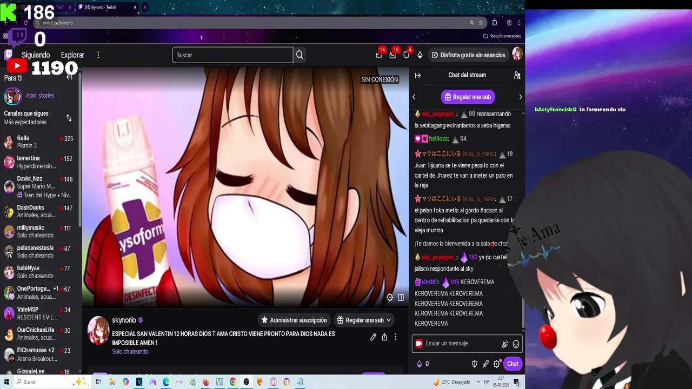Open three-dot options beside share icon

(395, 337)
